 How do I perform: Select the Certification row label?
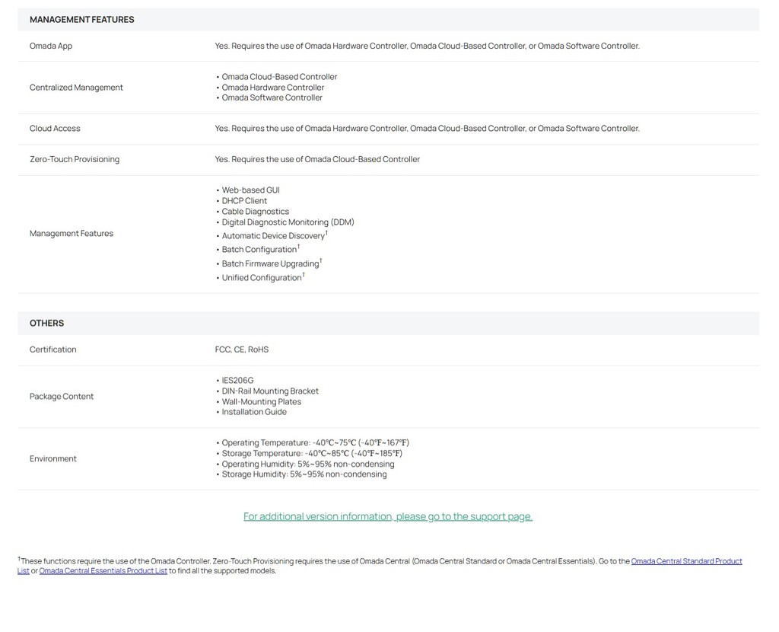52,350
